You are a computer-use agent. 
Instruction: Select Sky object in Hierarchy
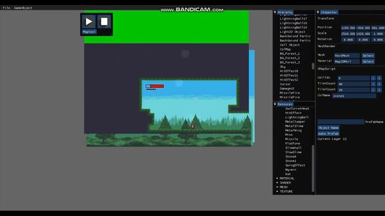tap(283, 67)
